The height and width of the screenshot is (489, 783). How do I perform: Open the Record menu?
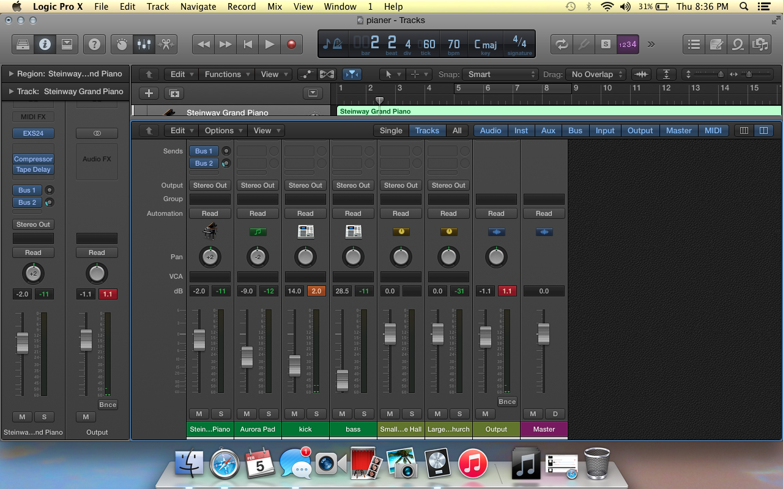[242, 7]
